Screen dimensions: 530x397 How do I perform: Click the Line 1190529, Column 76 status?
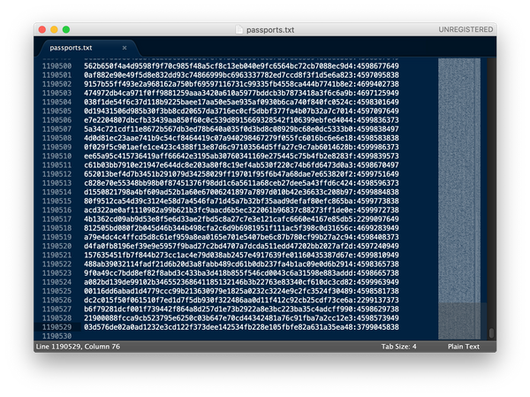click(78, 347)
